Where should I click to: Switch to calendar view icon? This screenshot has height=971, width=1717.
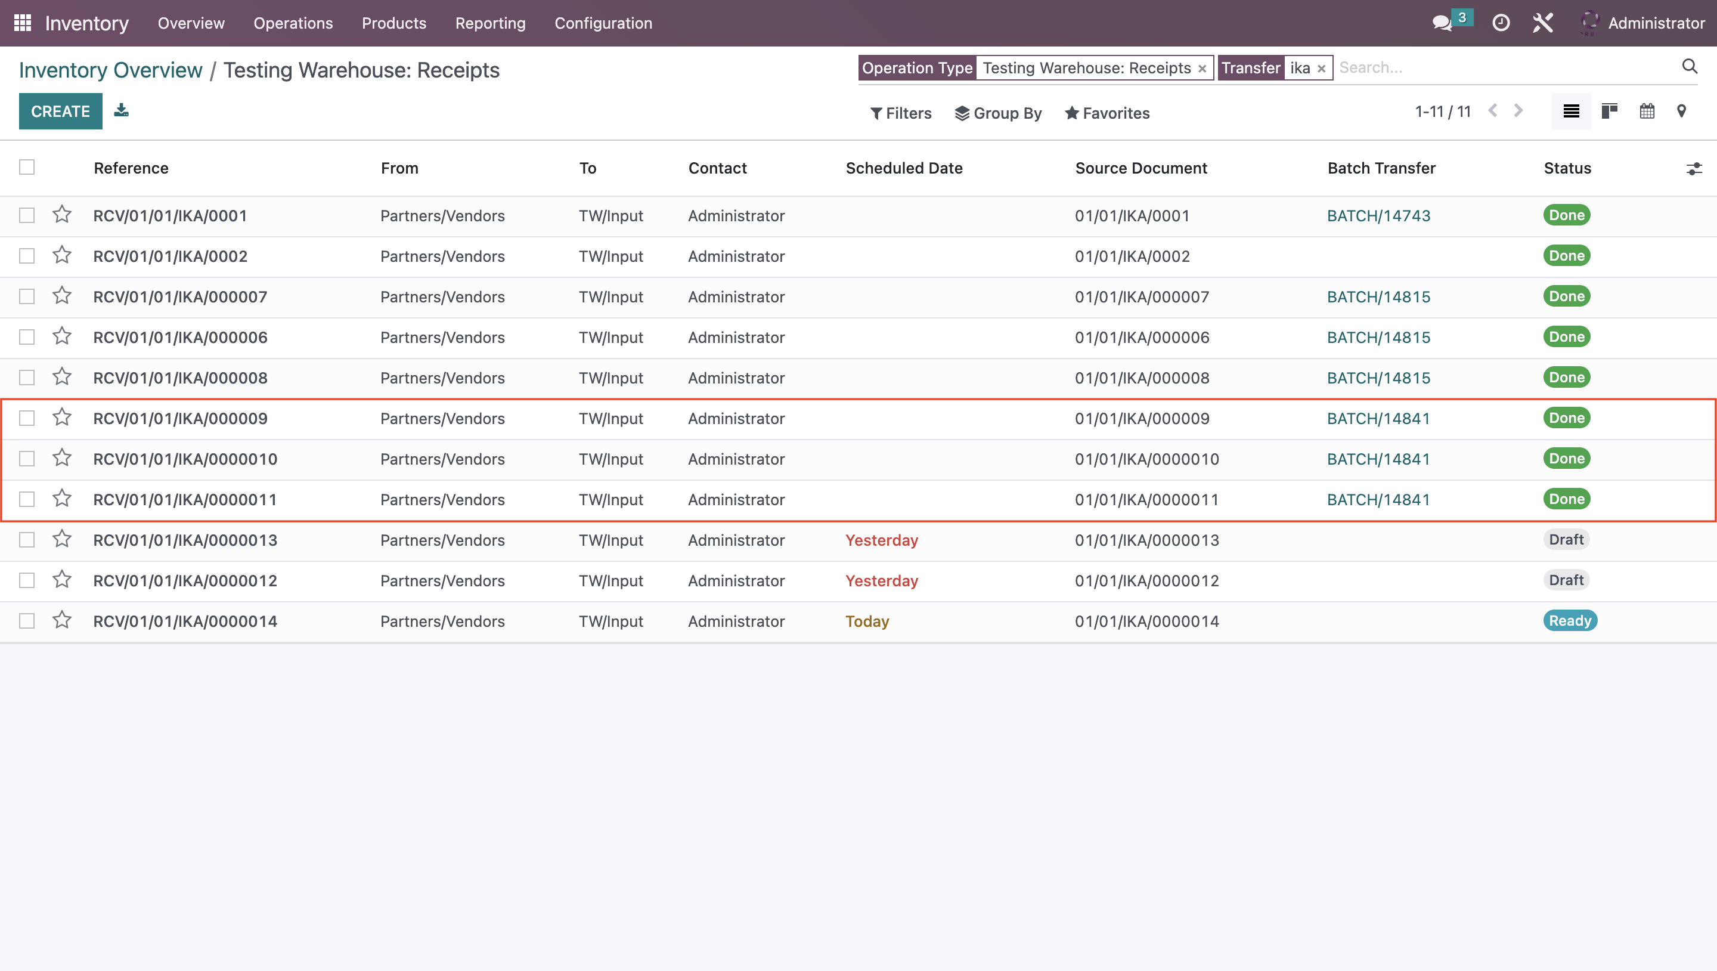pos(1646,112)
